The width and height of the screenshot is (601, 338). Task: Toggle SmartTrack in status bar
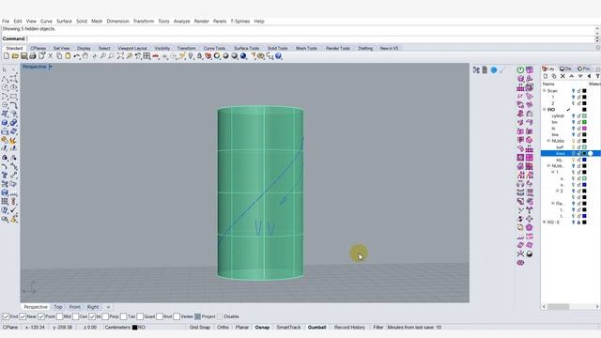[288, 328]
